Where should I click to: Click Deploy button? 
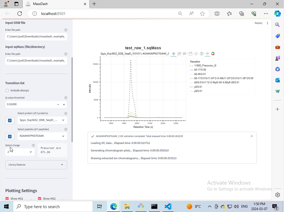click(258, 23)
